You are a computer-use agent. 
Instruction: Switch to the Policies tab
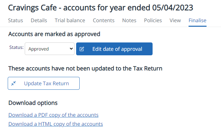coord(153,21)
